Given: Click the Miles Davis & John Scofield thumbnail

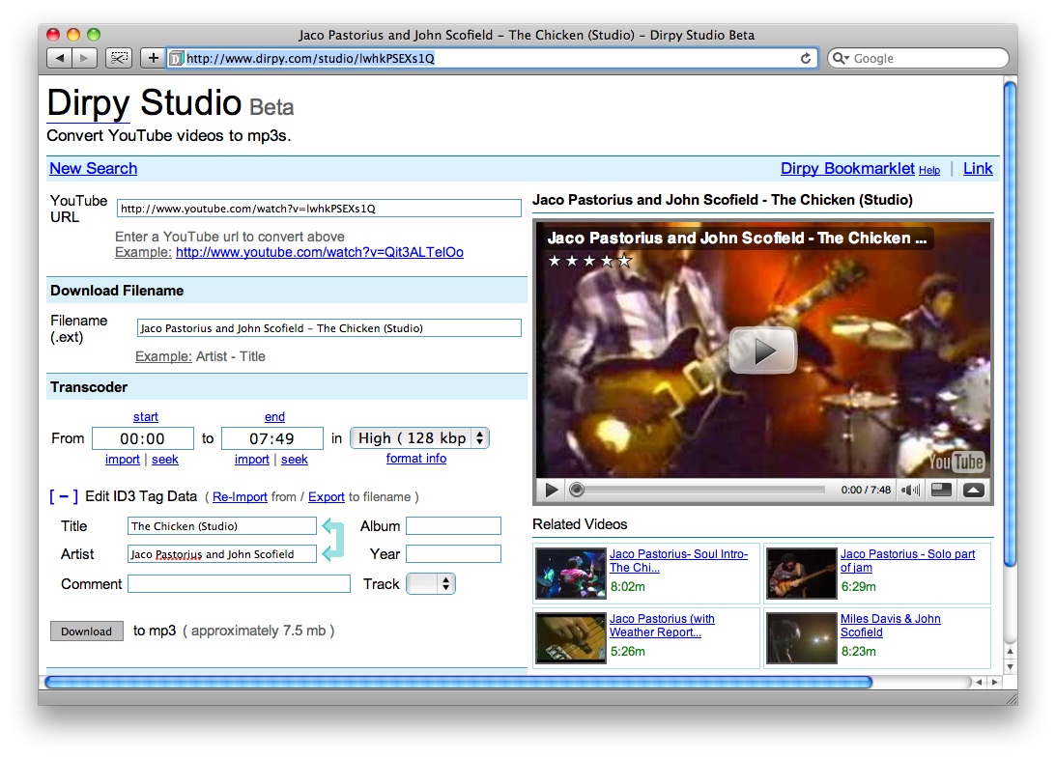Looking at the screenshot, I should [802, 638].
